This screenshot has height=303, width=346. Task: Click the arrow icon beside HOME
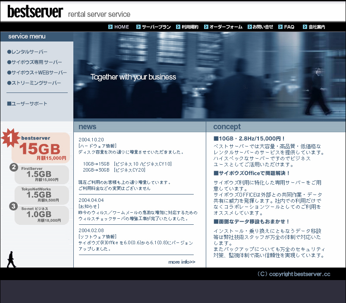point(110,27)
